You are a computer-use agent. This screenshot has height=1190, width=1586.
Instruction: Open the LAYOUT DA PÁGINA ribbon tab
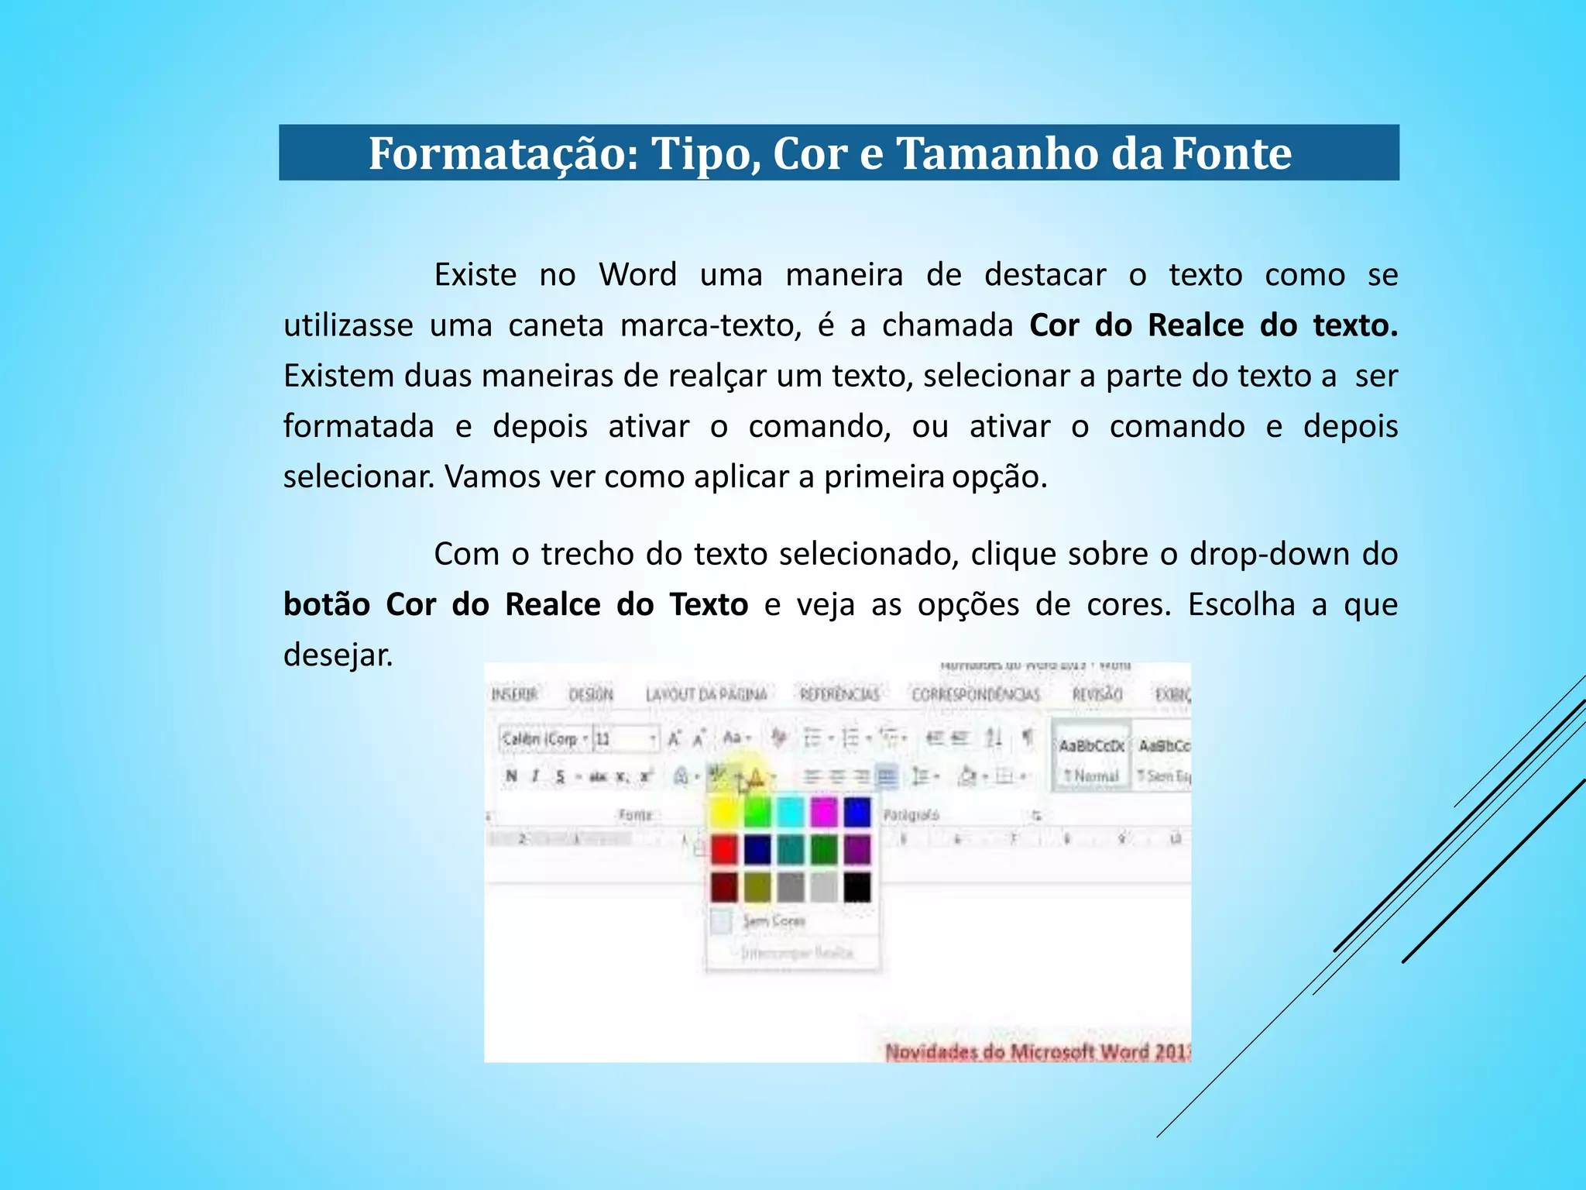(706, 694)
